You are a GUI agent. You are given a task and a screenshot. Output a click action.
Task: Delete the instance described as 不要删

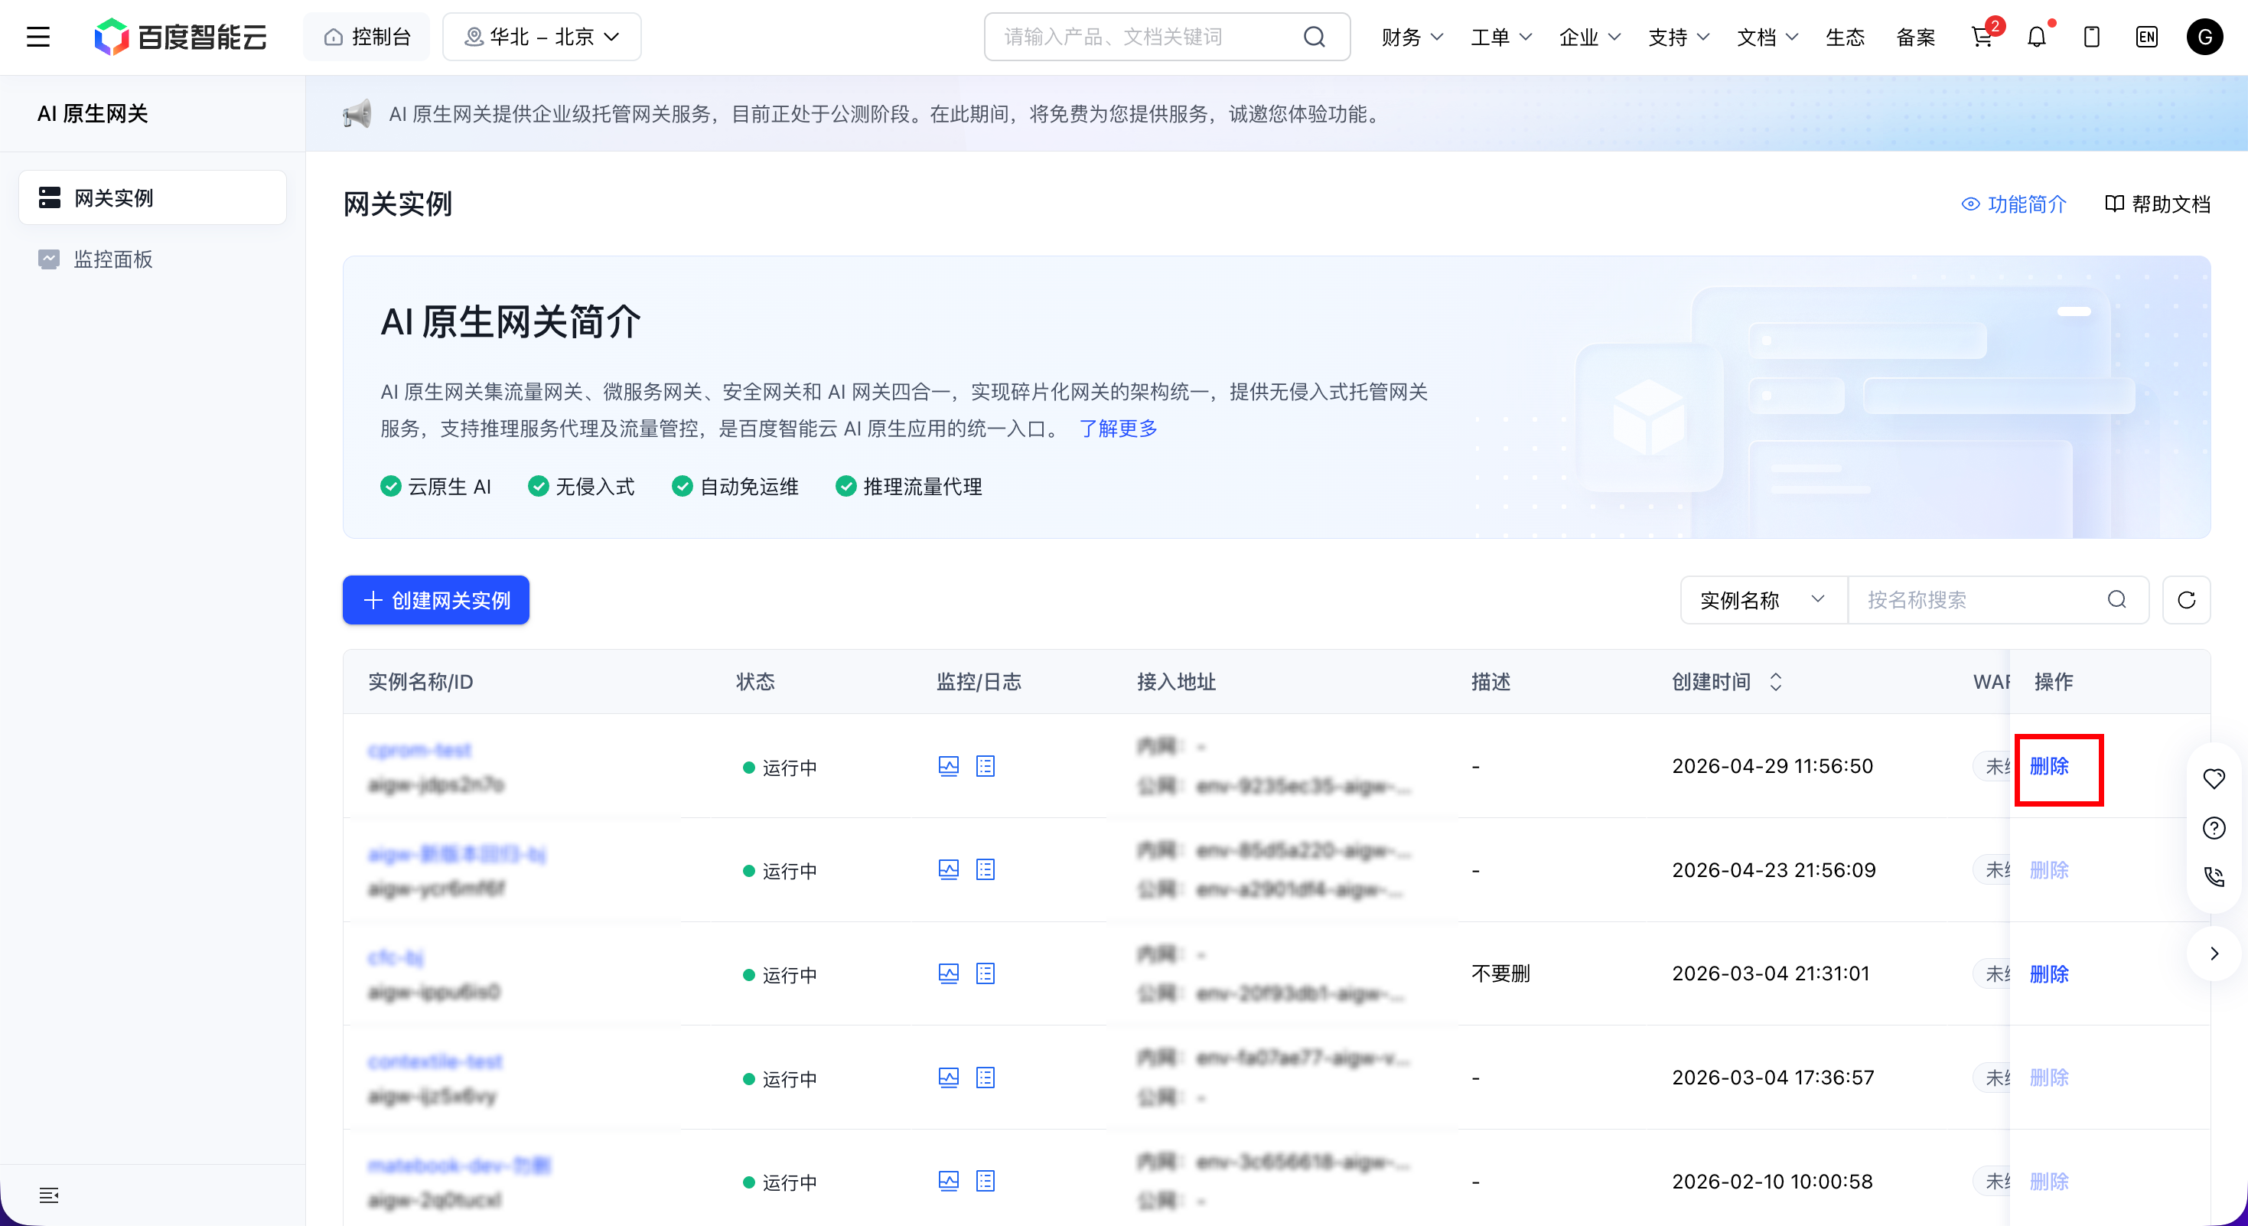coord(2049,973)
